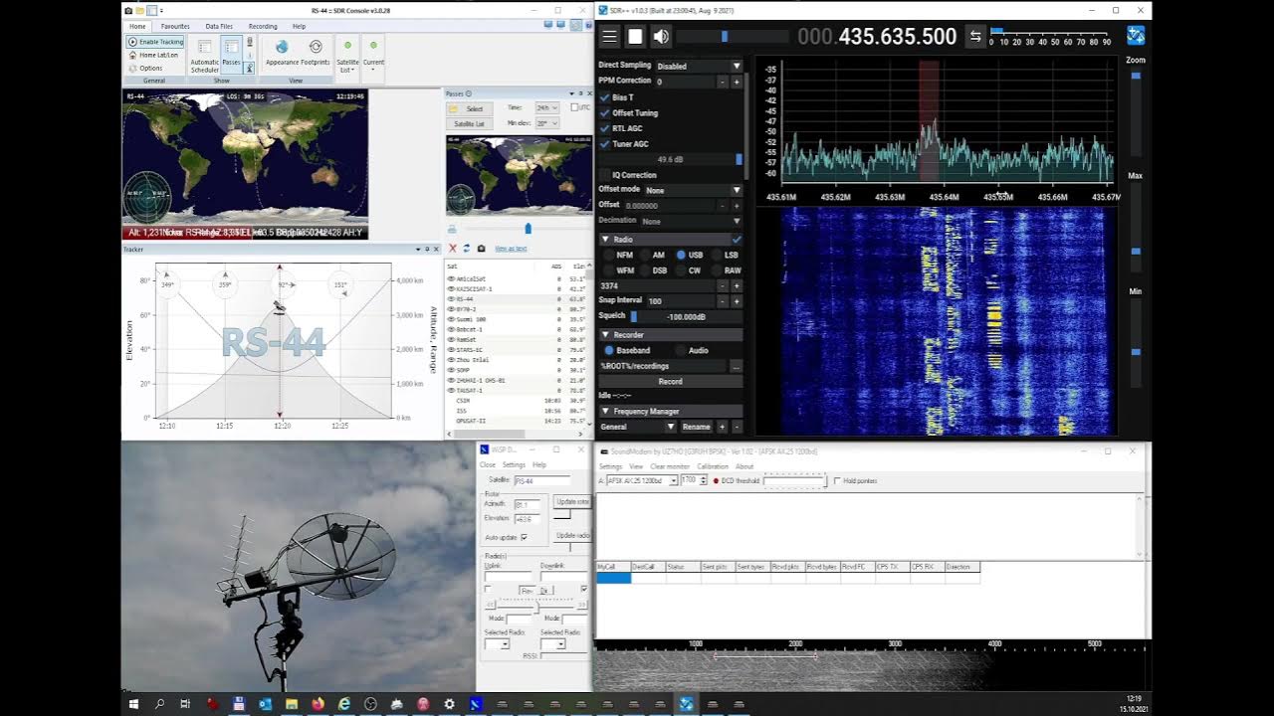Click Enable Tracking button
The width and height of the screenshot is (1274, 716).
[154, 42]
